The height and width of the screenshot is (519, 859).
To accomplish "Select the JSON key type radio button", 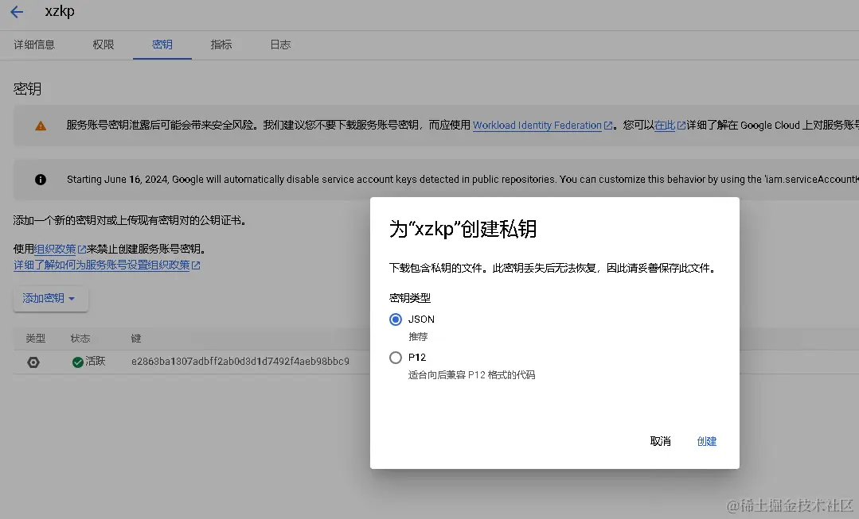I will [x=396, y=320].
